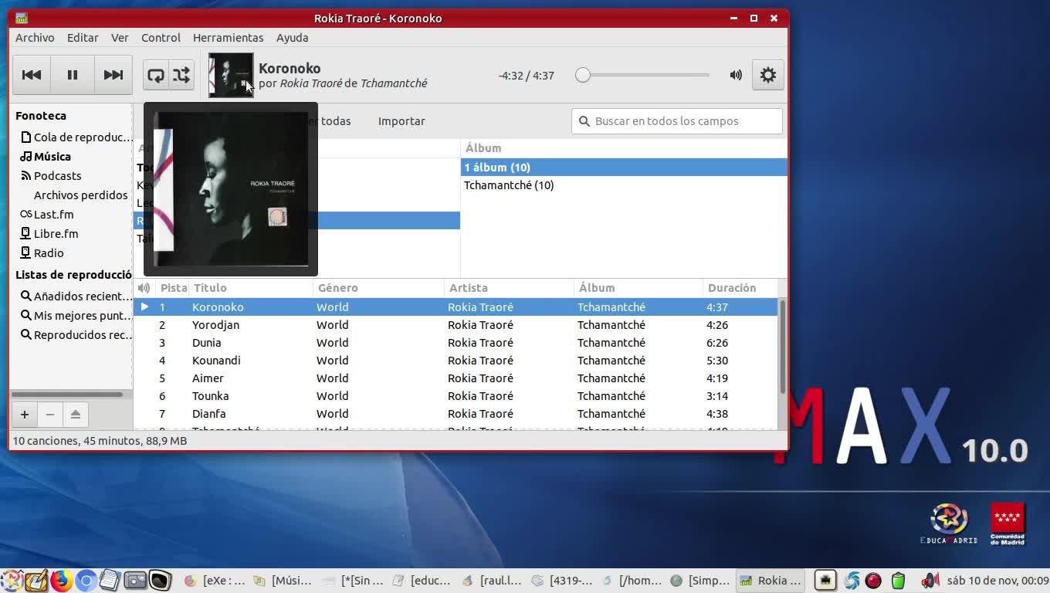Mute using the volume speaker icon
Screen dimensions: 1050x593
736,75
